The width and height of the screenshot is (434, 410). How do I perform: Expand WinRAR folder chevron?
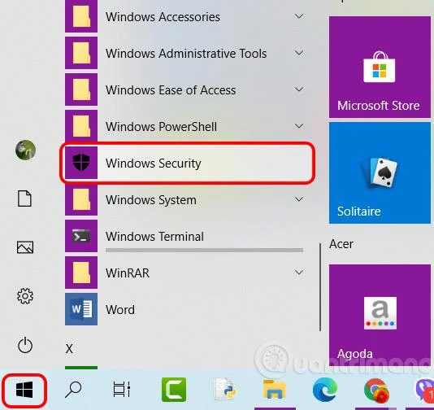click(299, 272)
